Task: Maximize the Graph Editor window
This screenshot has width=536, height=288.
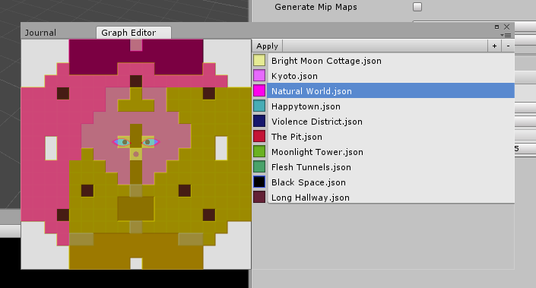Action: coord(496,27)
